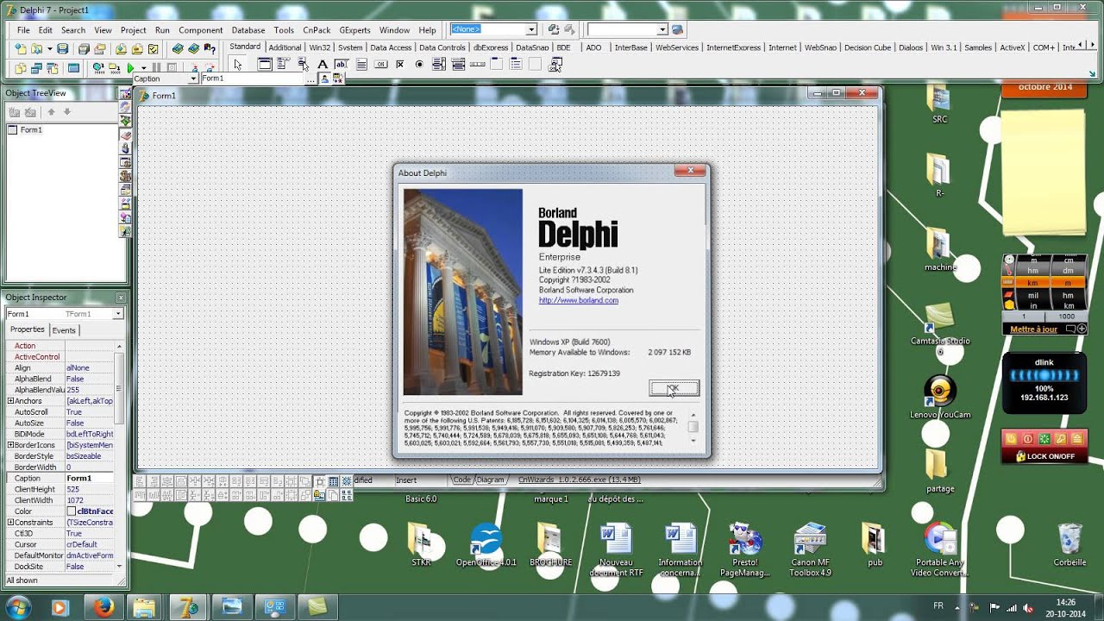Select the ScrollBar component icon
Image resolution: width=1104 pixels, height=621 pixels.
click(x=478, y=65)
